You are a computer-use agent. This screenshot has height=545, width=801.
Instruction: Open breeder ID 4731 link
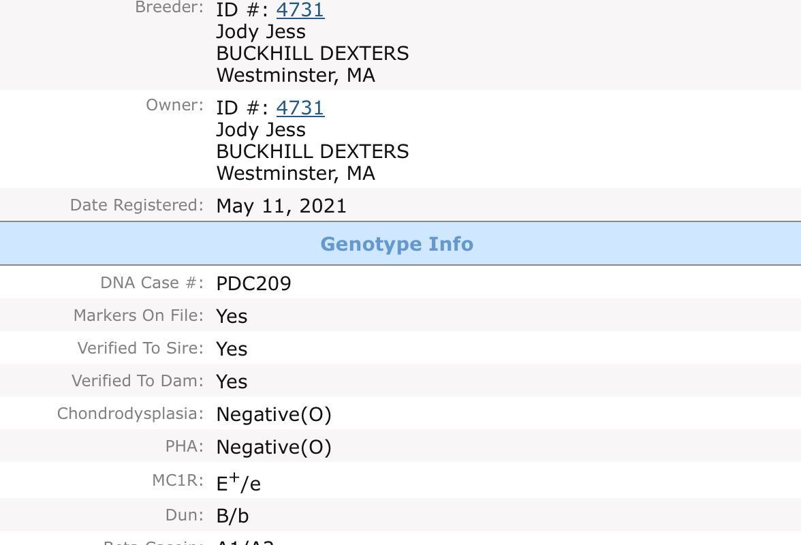point(300,10)
